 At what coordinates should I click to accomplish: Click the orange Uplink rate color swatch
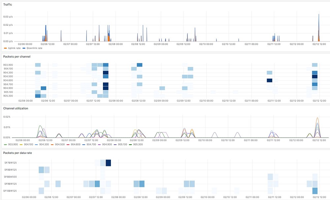pos(5,48)
